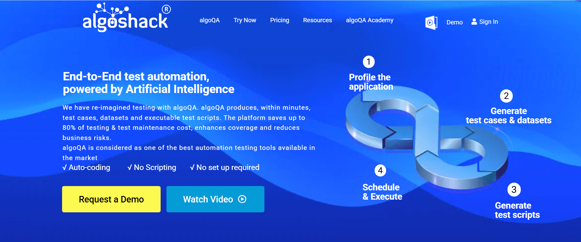Screen dimensions: 581x242
Task: Click the step 2 number circle
Action: click(x=506, y=96)
